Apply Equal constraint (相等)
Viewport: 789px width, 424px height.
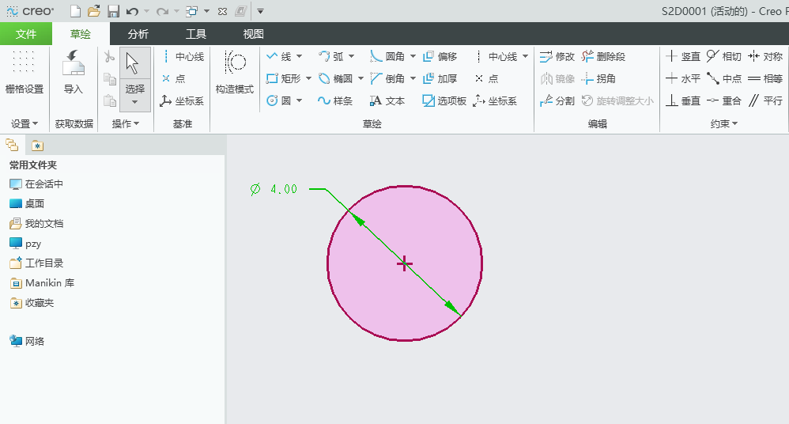765,78
